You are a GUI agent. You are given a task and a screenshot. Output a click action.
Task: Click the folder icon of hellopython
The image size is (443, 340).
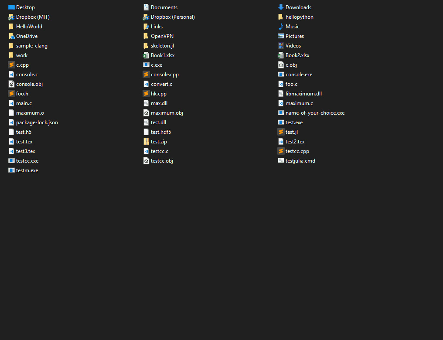point(280,17)
